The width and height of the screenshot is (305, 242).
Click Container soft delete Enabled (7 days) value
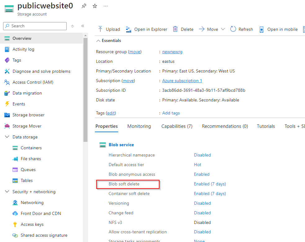pyautogui.click(x=210, y=194)
